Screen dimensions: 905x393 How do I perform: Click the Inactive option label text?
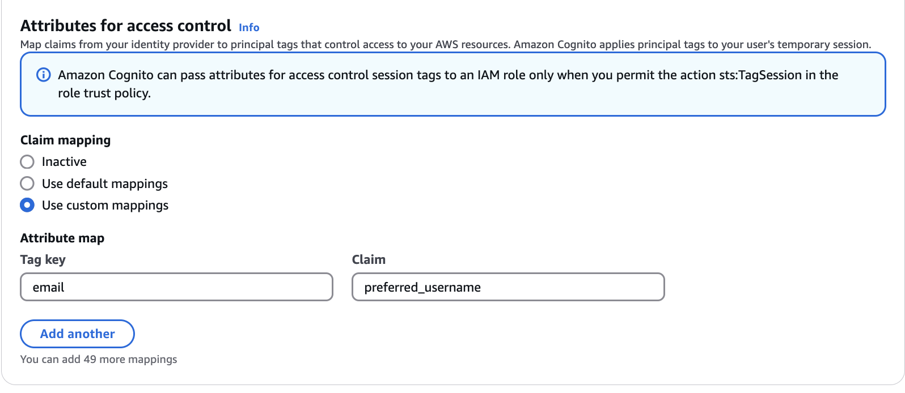pyautogui.click(x=64, y=162)
